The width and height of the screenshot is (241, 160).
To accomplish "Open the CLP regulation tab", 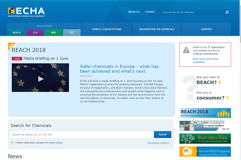I will [x=35, y=33].
